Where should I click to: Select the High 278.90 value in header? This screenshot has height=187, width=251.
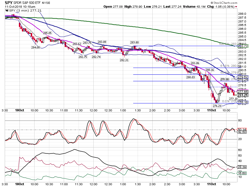click(133, 6)
